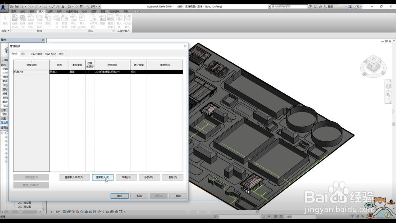Toggle Sun Path icon in view control bar

pos(73,212)
